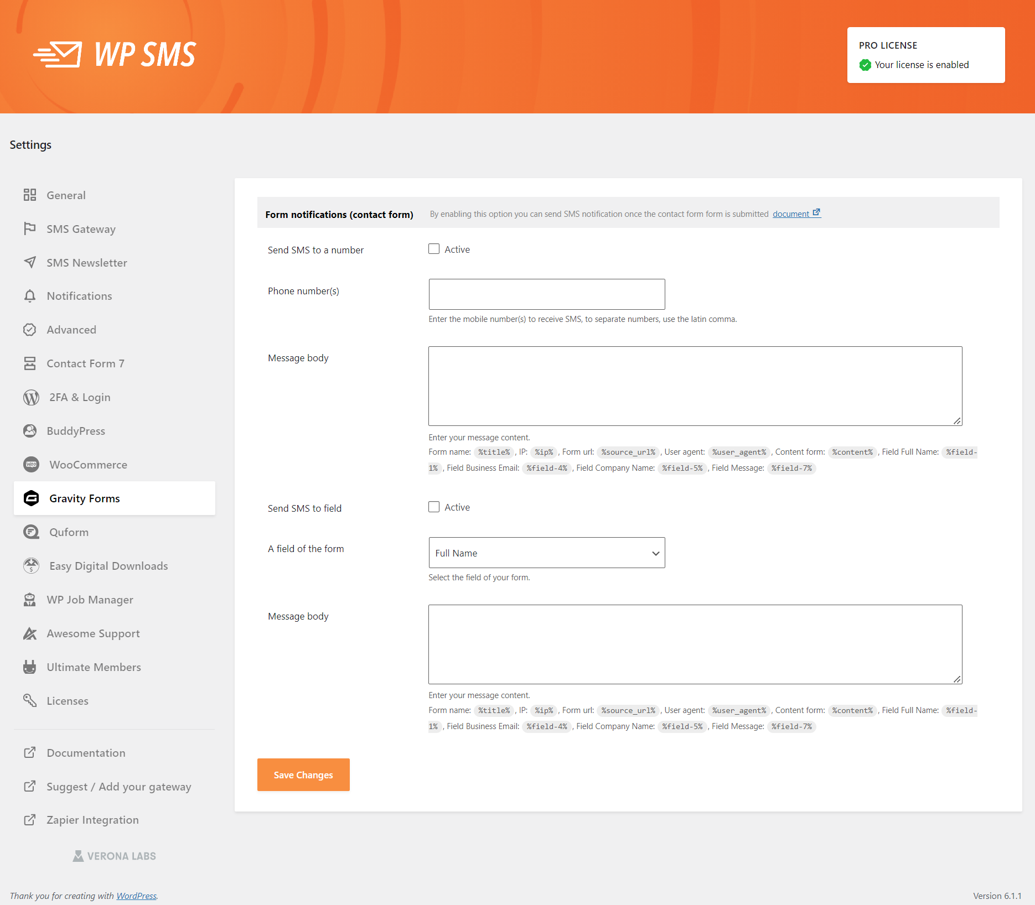Image resolution: width=1035 pixels, height=905 pixels.
Task: Click the Ultimate Members plug icon
Action: click(x=30, y=667)
